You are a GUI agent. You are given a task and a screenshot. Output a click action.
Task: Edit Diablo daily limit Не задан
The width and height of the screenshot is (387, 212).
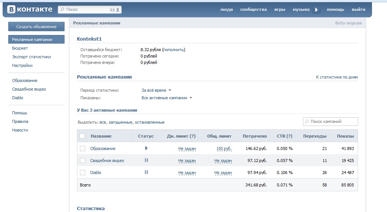click(x=187, y=173)
